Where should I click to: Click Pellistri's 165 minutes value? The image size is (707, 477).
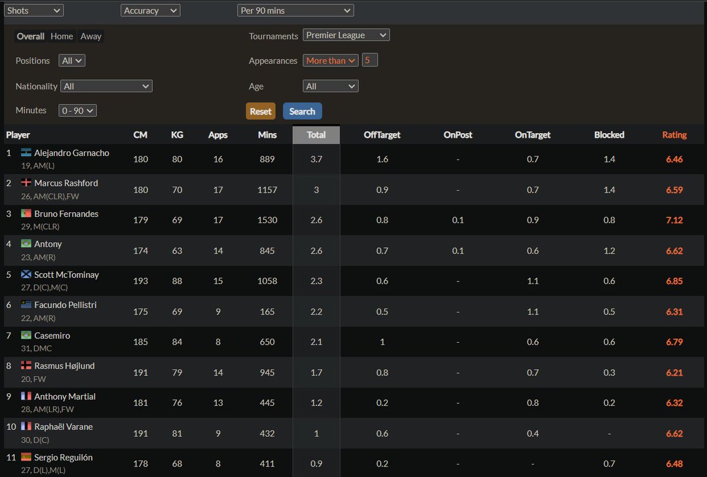pos(267,312)
